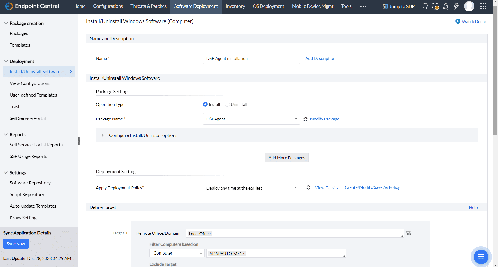
Task: Collapse the Package creation sidebar section
Action: click(6, 23)
